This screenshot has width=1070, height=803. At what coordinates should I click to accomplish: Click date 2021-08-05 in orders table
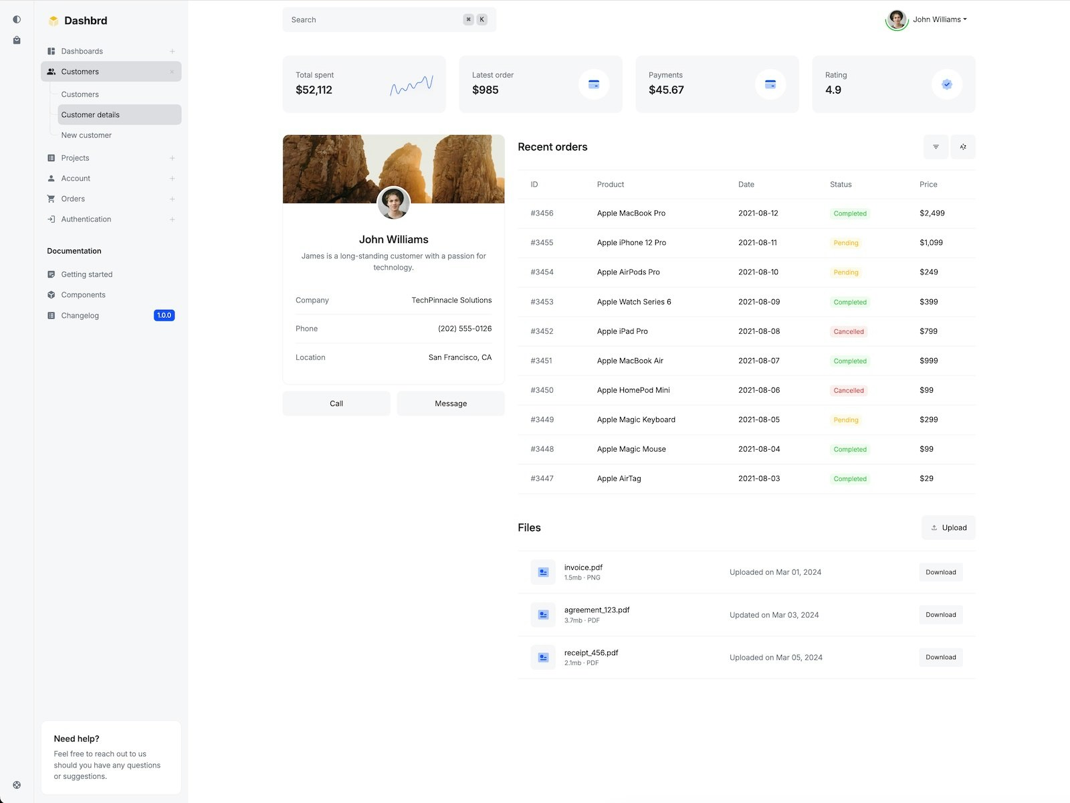[x=759, y=420]
